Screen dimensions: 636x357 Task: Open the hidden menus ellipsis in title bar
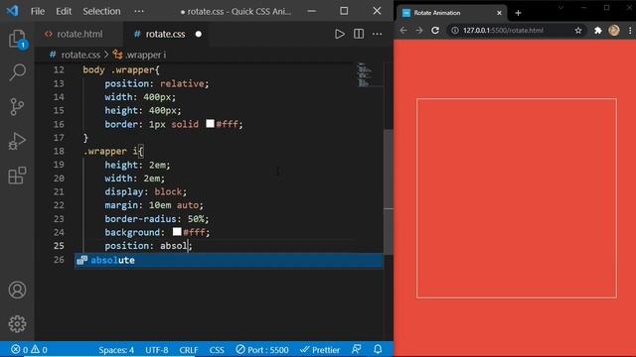[x=139, y=11]
